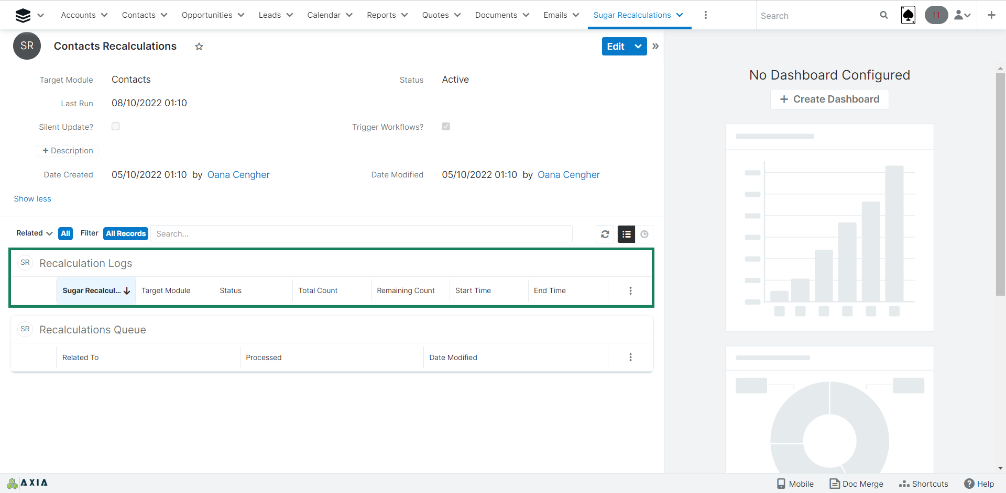Open Mobile from footer
This screenshot has height=493, width=1006.
[x=795, y=484]
